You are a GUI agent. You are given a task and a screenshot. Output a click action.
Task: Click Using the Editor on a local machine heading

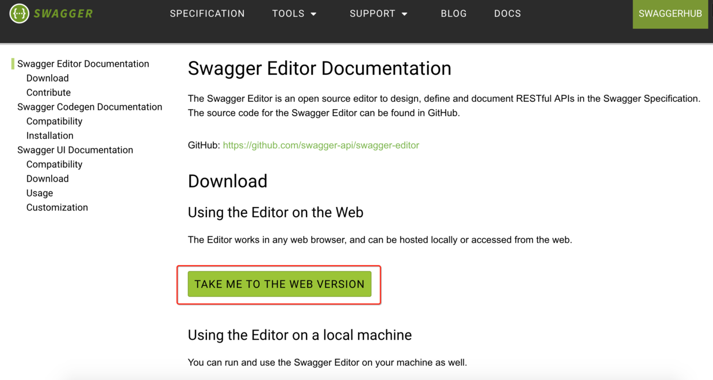300,335
